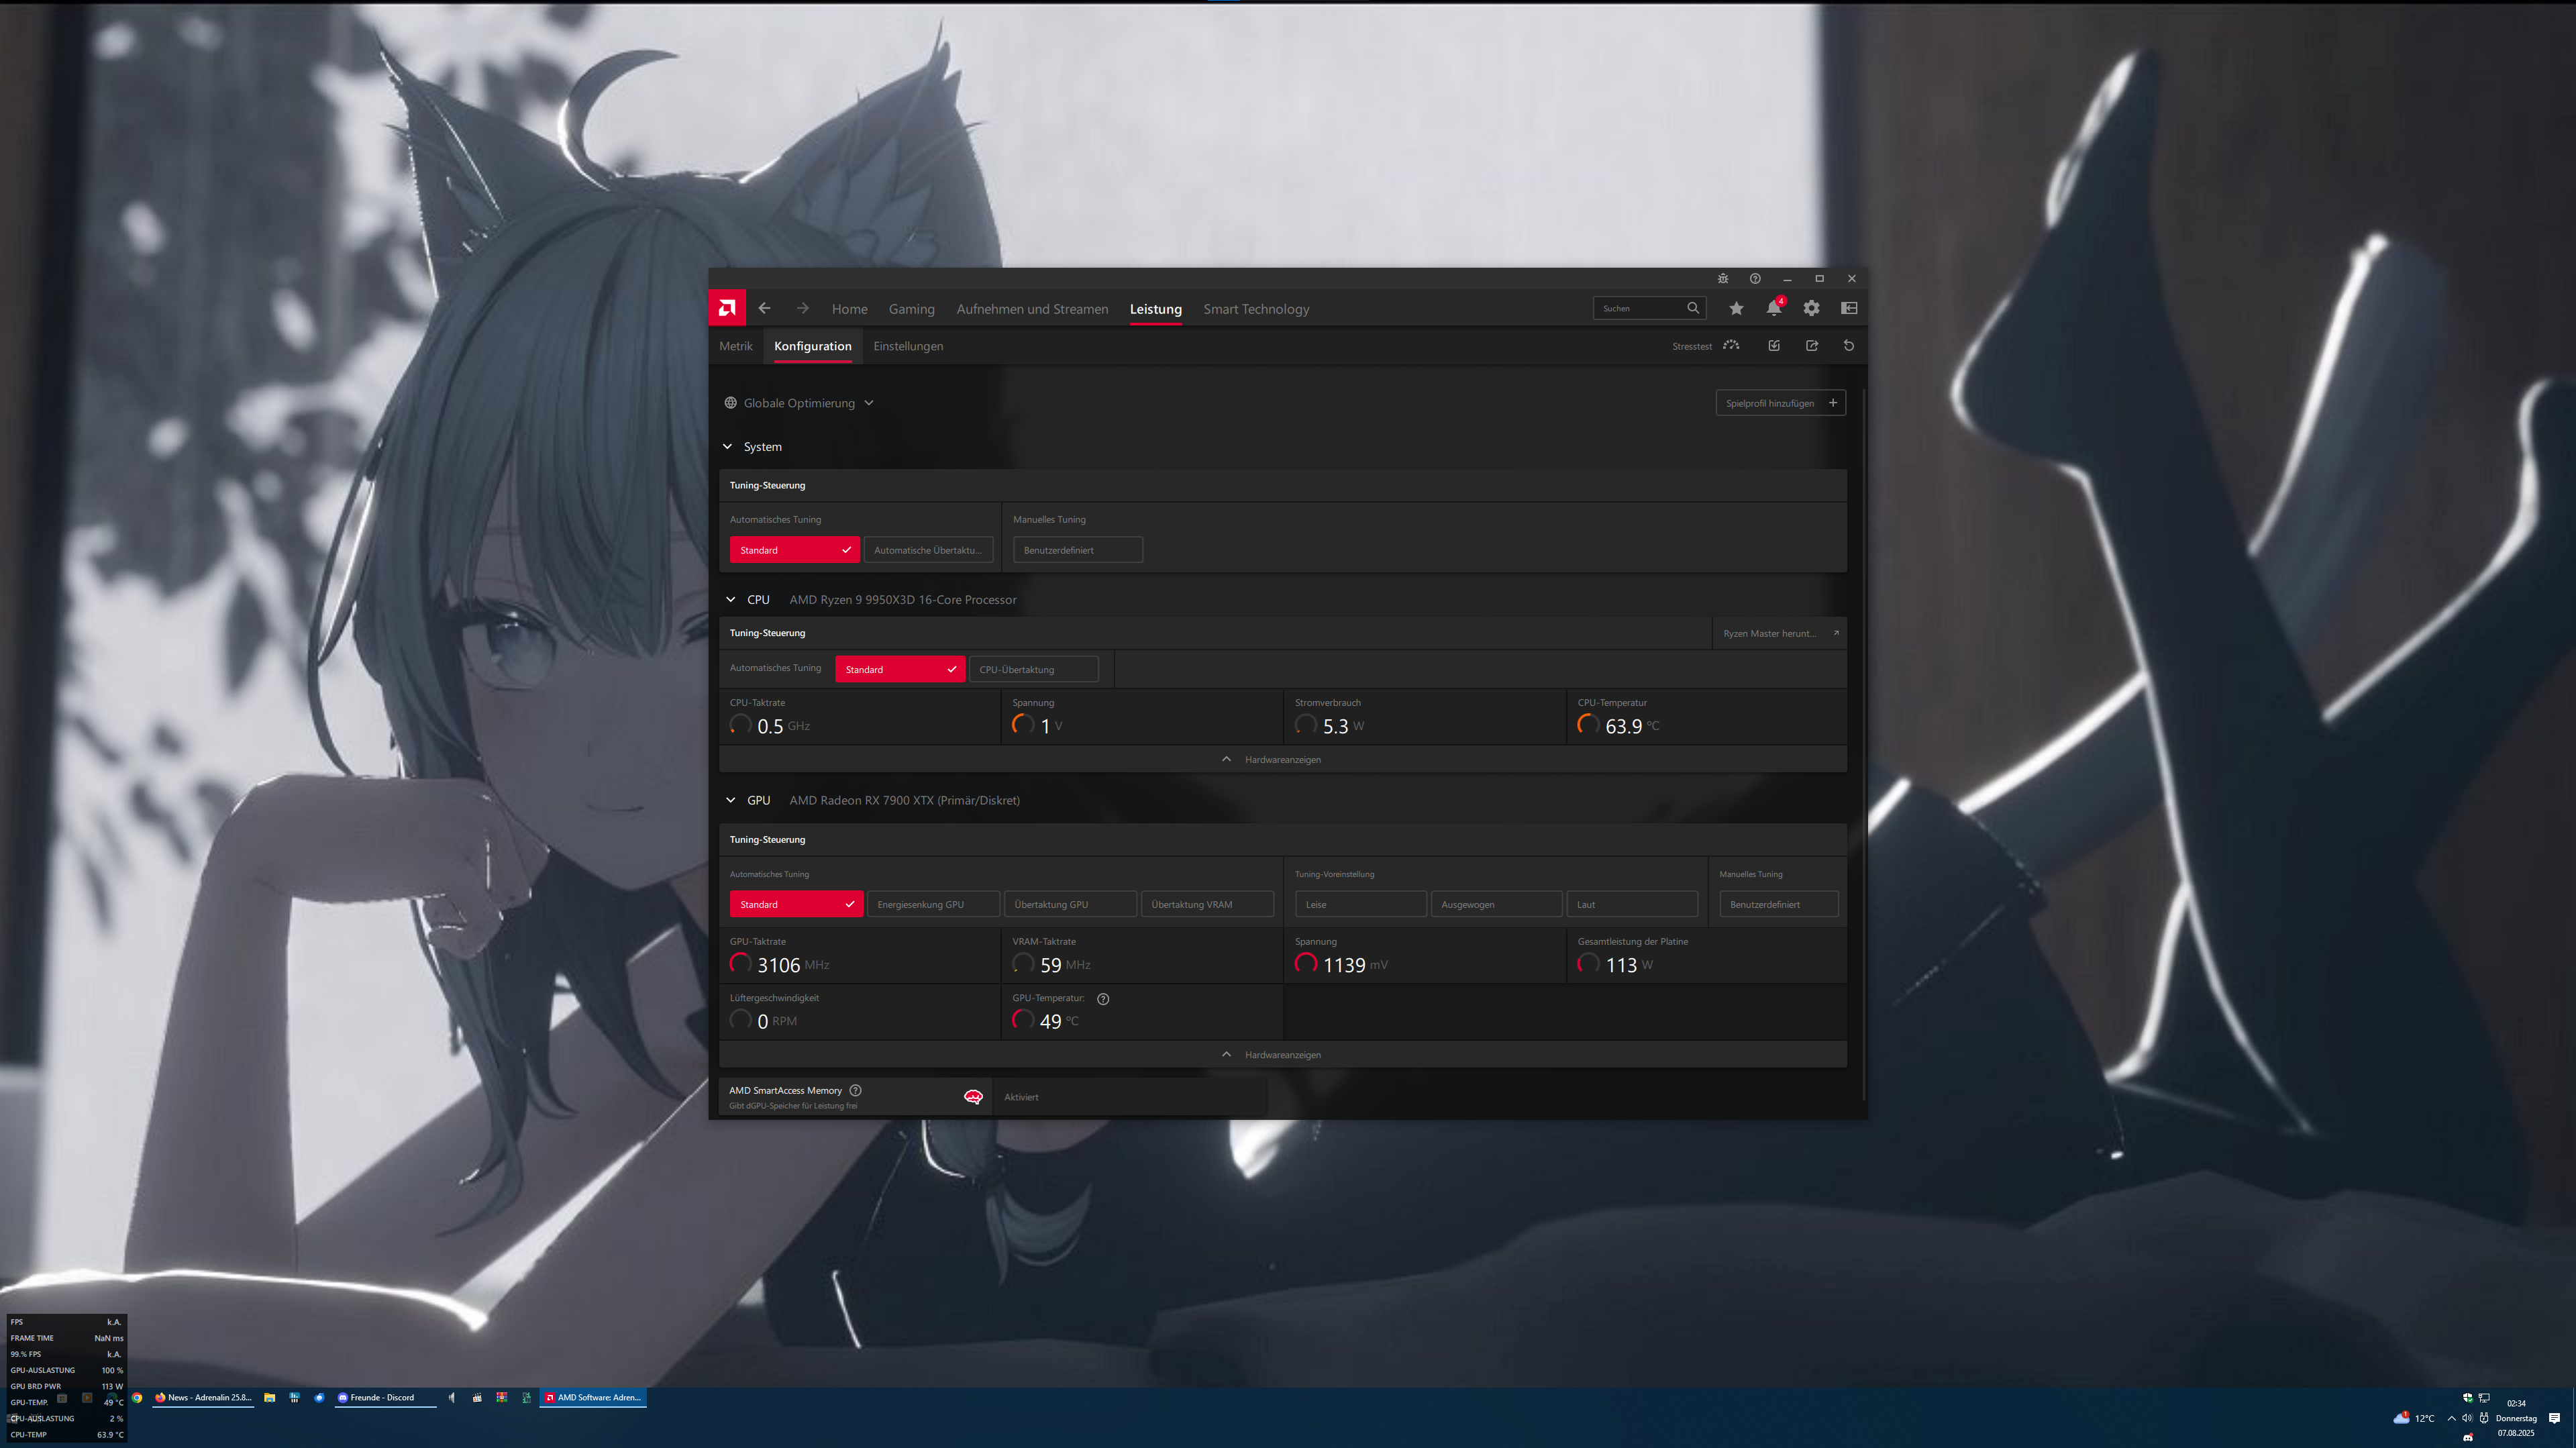Select Energiesenkung GPU tuning option
Image resolution: width=2576 pixels, height=1448 pixels.
(x=932, y=904)
